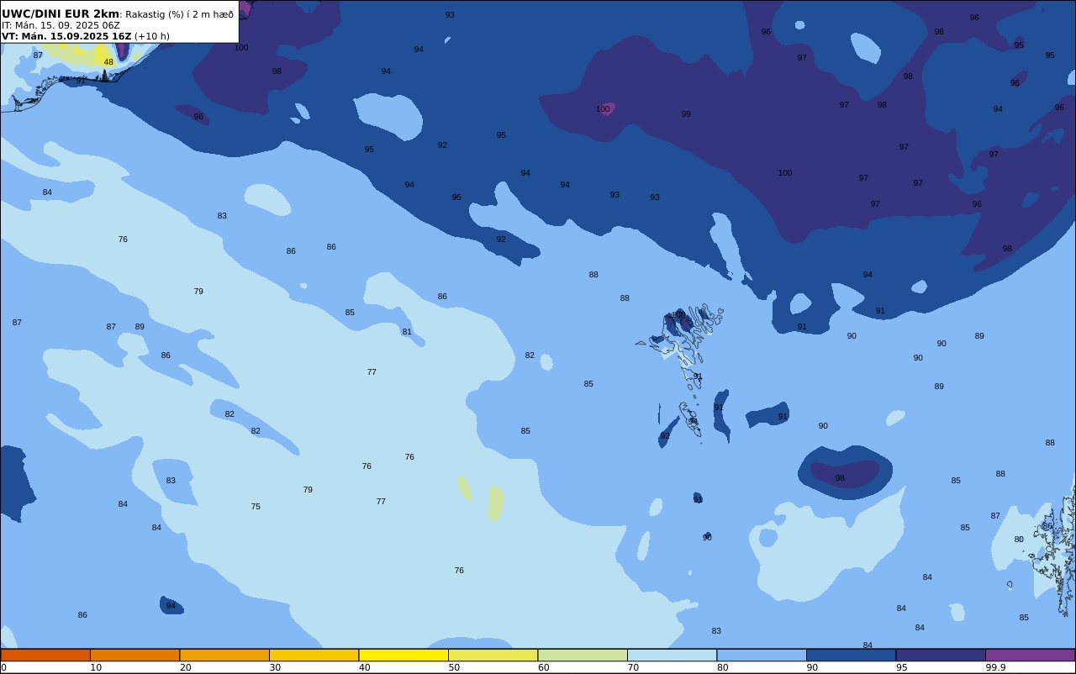Choose the 30–40 golden yellow legend swatch
This screenshot has height=674, width=1076.
coord(314,655)
